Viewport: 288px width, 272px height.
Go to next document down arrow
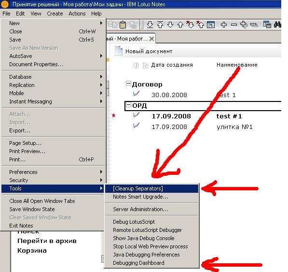[x=170, y=25]
